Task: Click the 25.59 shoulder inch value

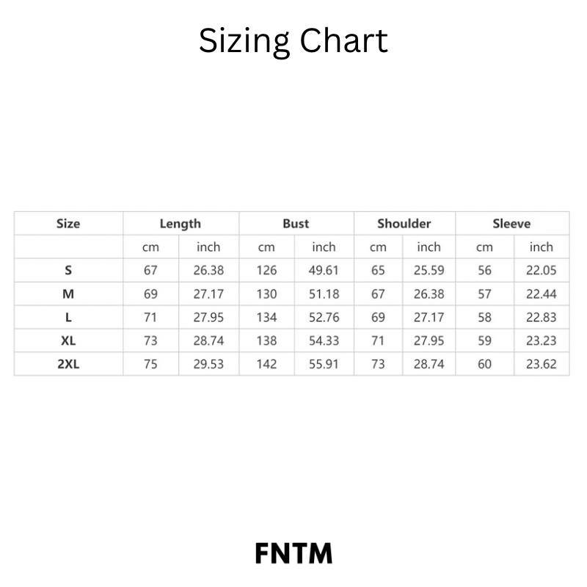Action: tap(429, 270)
